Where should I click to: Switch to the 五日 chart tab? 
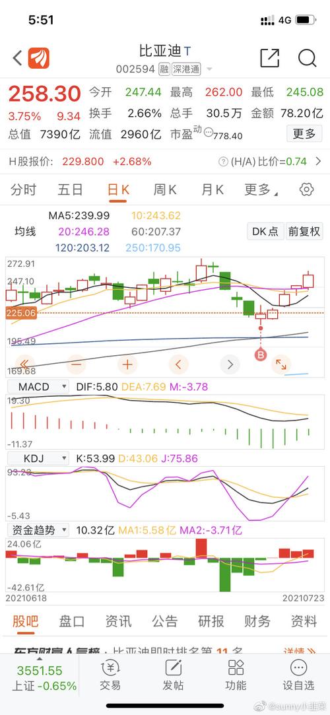tap(70, 189)
